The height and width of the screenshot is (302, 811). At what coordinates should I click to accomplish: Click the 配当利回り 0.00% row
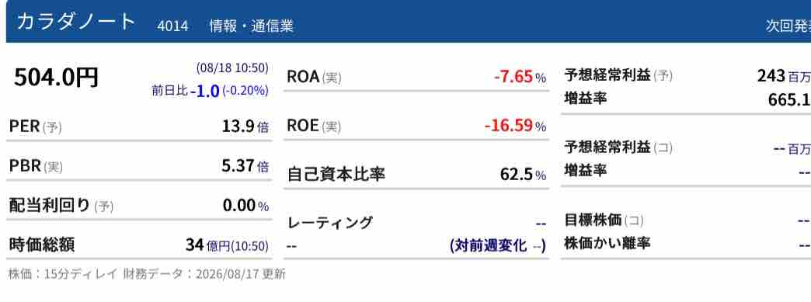pyautogui.click(x=139, y=206)
